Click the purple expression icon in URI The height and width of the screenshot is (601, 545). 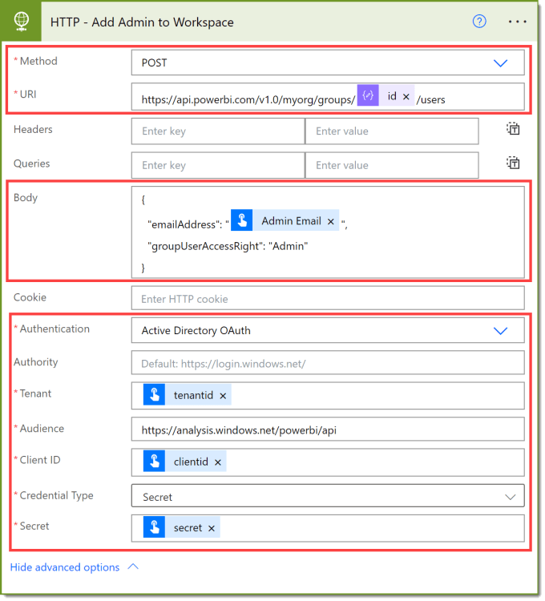coord(368,95)
